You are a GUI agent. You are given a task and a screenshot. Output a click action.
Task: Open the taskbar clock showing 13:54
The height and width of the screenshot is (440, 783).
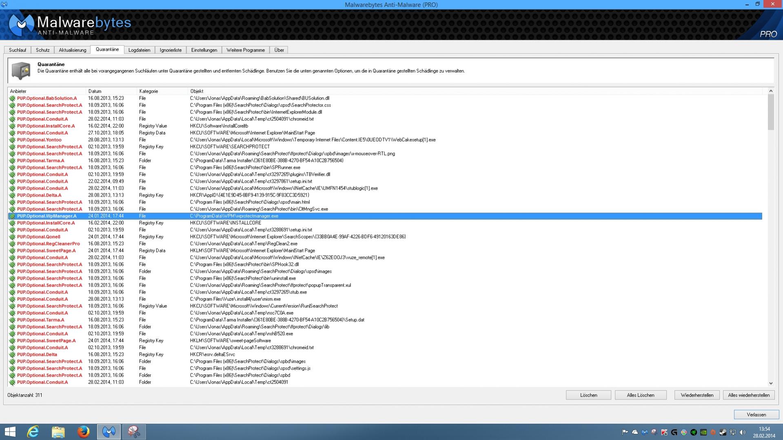(764, 432)
